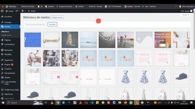This screenshot has width=195, height=109.
Task: Open the Otros marcadores folder
Action: [187, 7]
